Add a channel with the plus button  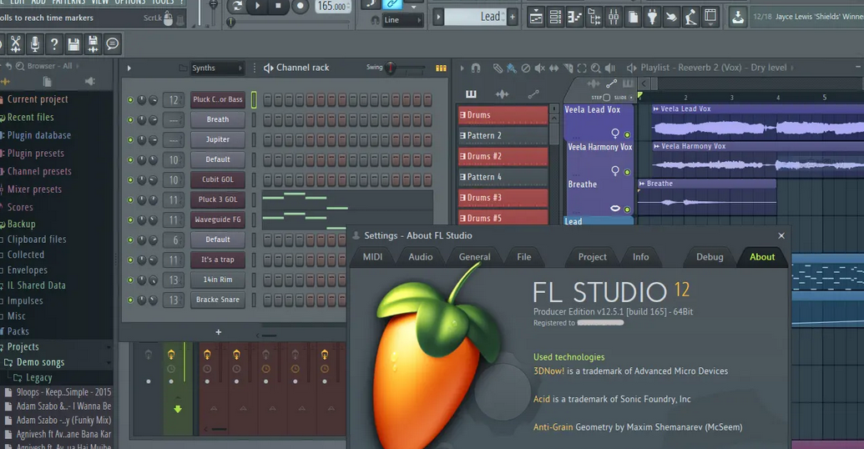click(x=218, y=332)
